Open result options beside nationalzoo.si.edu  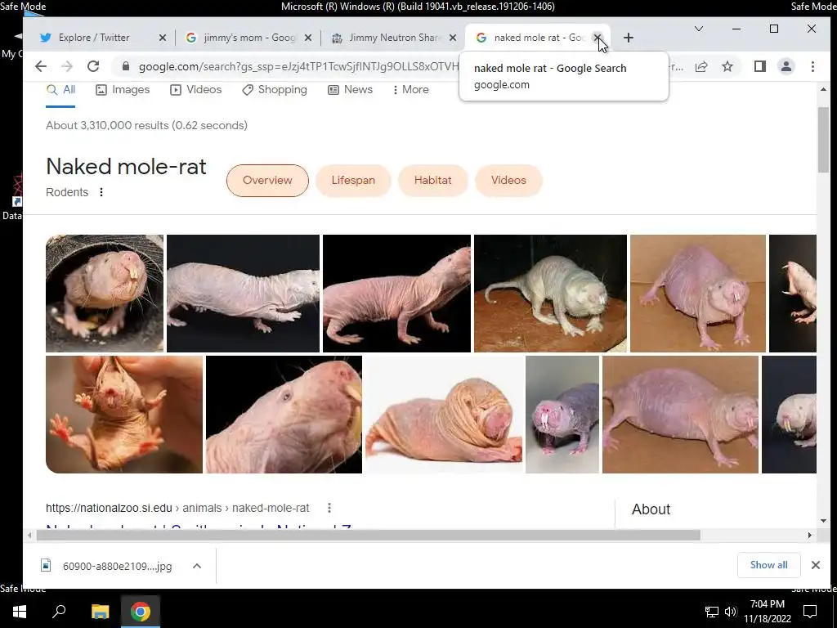coord(329,508)
